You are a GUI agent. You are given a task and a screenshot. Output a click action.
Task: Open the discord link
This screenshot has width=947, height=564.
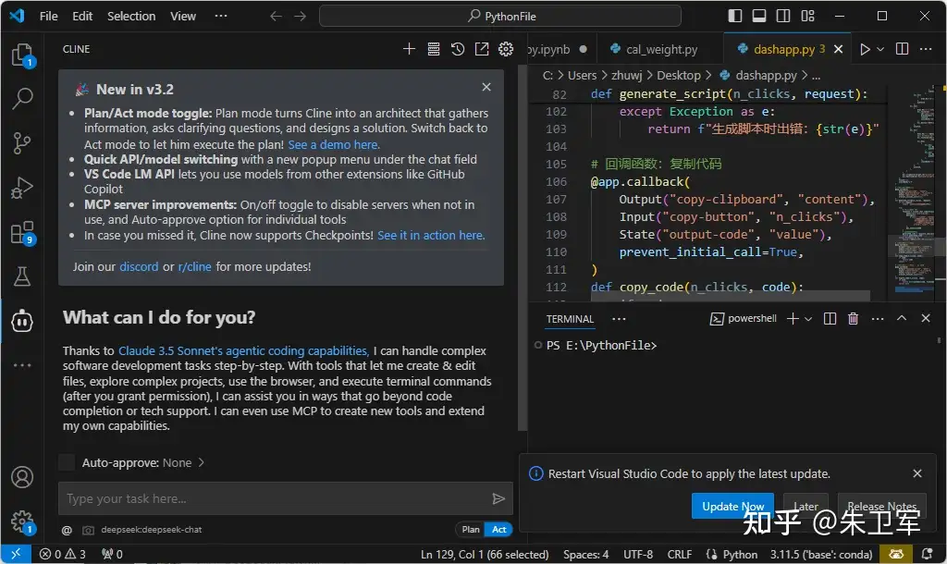tap(139, 266)
